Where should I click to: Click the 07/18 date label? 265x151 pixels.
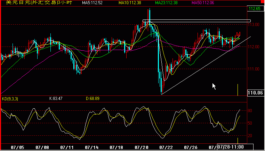(x=117, y=148)
